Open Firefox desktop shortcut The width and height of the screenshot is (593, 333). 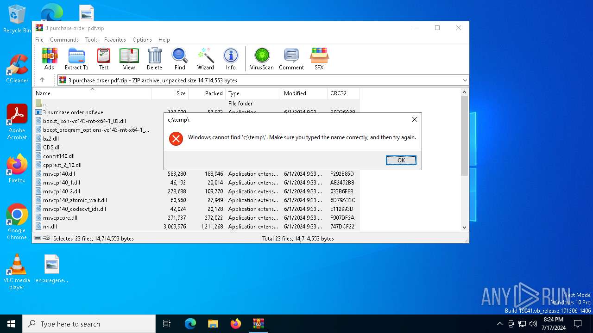[17, 168]
